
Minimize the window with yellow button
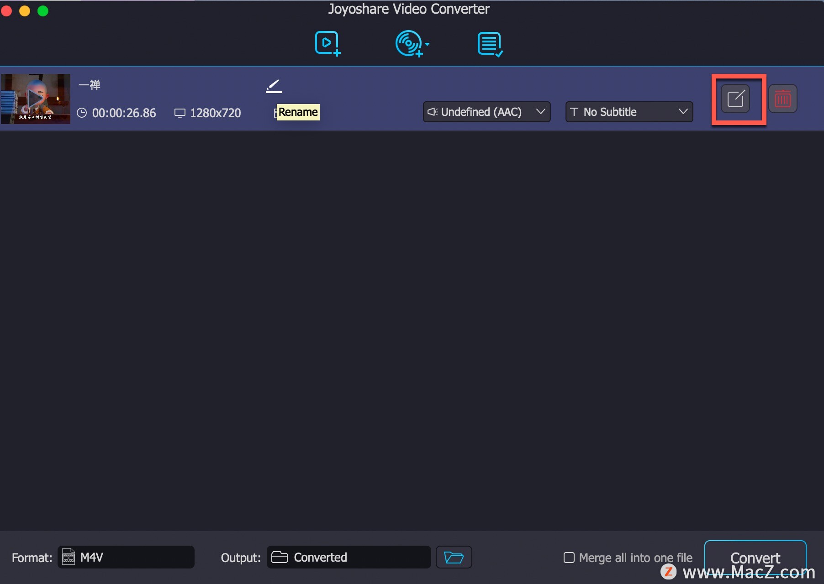coord(25,11)
